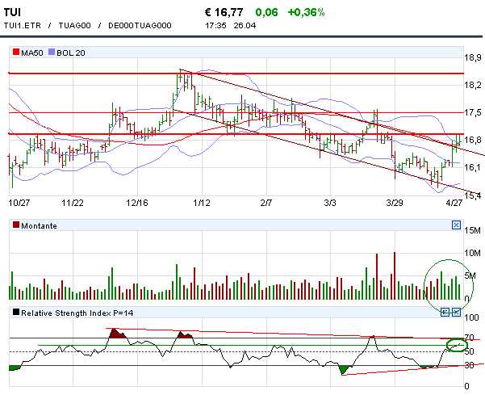Click the blue BOL 20 legend swatch

pos(52,53)
